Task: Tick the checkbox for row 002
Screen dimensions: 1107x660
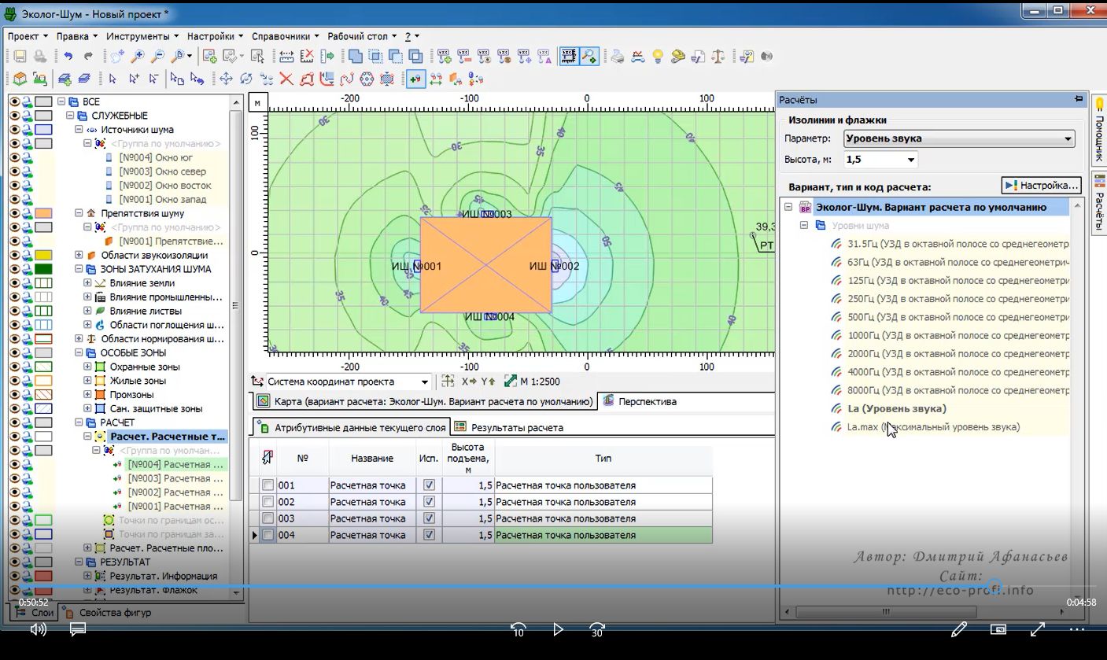Action: pos(268,502)
